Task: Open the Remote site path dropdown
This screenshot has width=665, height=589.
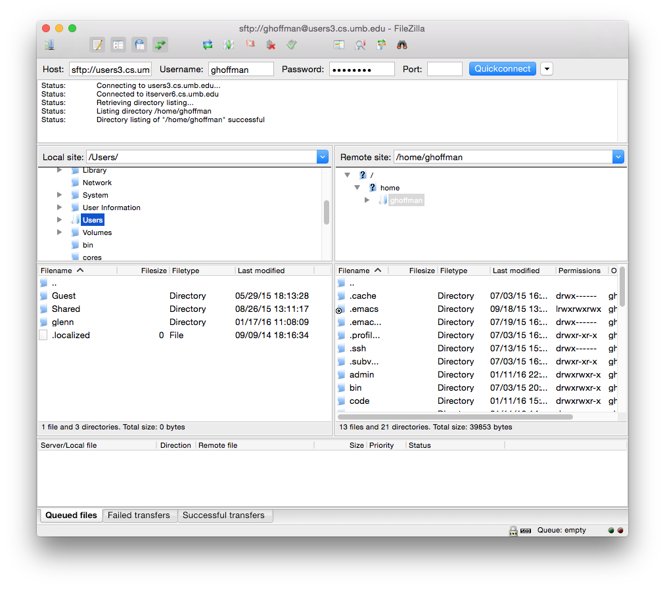Action: point(618,157)
